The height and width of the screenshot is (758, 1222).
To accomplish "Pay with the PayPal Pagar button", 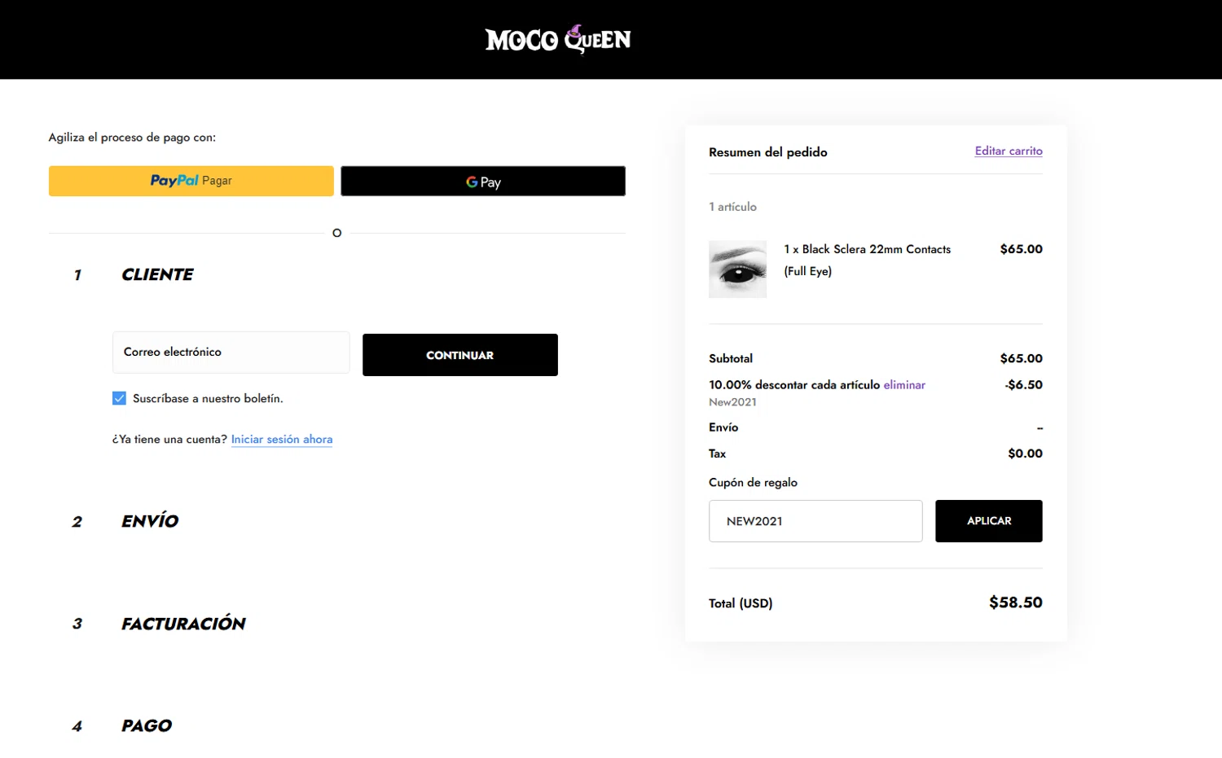I will pyautogui.click(x=191, y=181).
